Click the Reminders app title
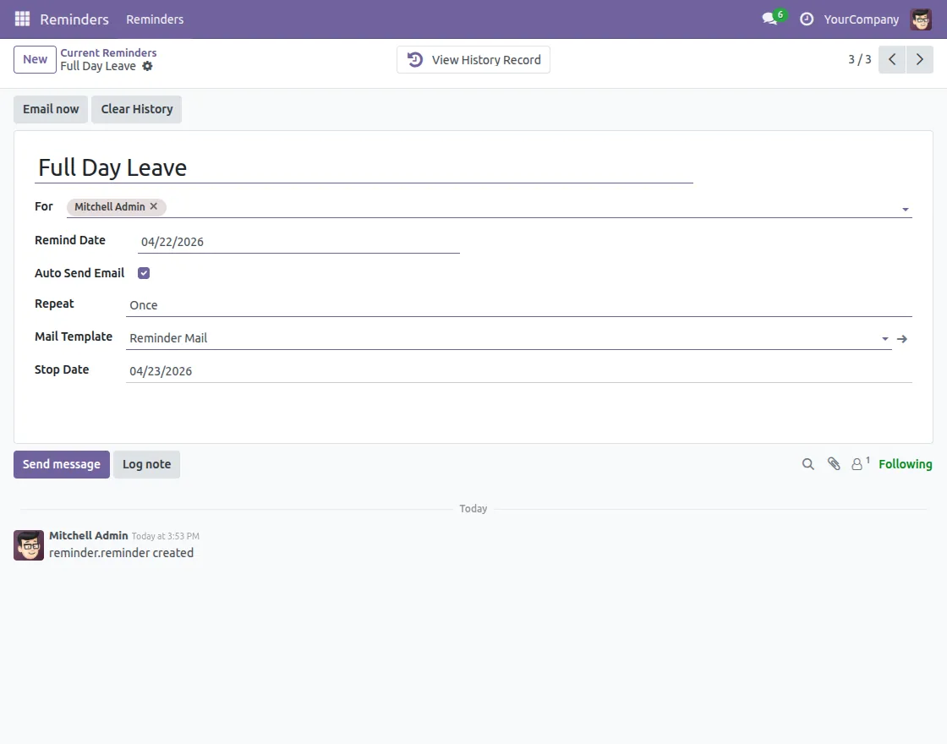Viewport: 947px width, 744px height. point(74,19)
